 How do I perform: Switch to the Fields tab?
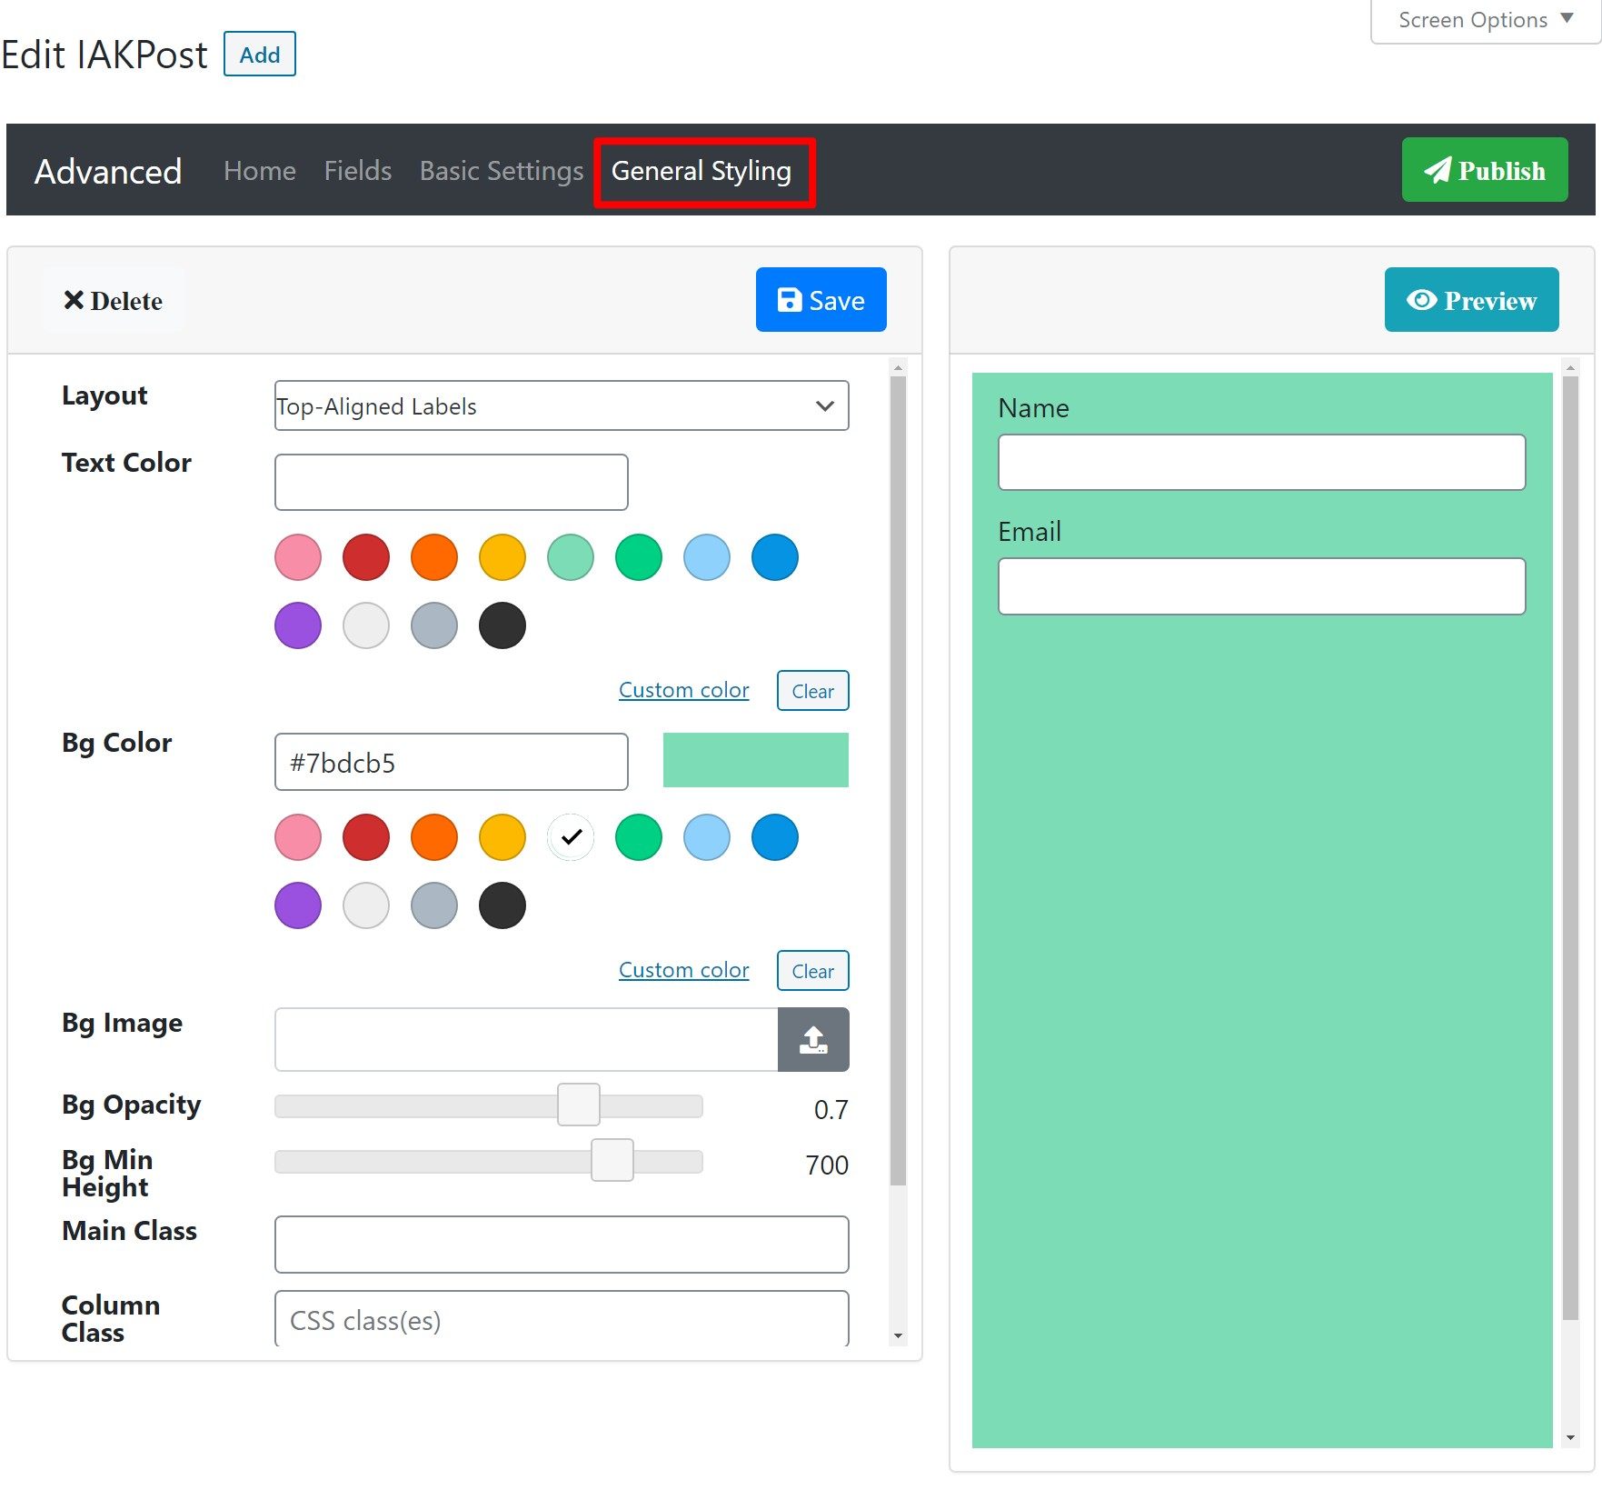coord(358,170)
